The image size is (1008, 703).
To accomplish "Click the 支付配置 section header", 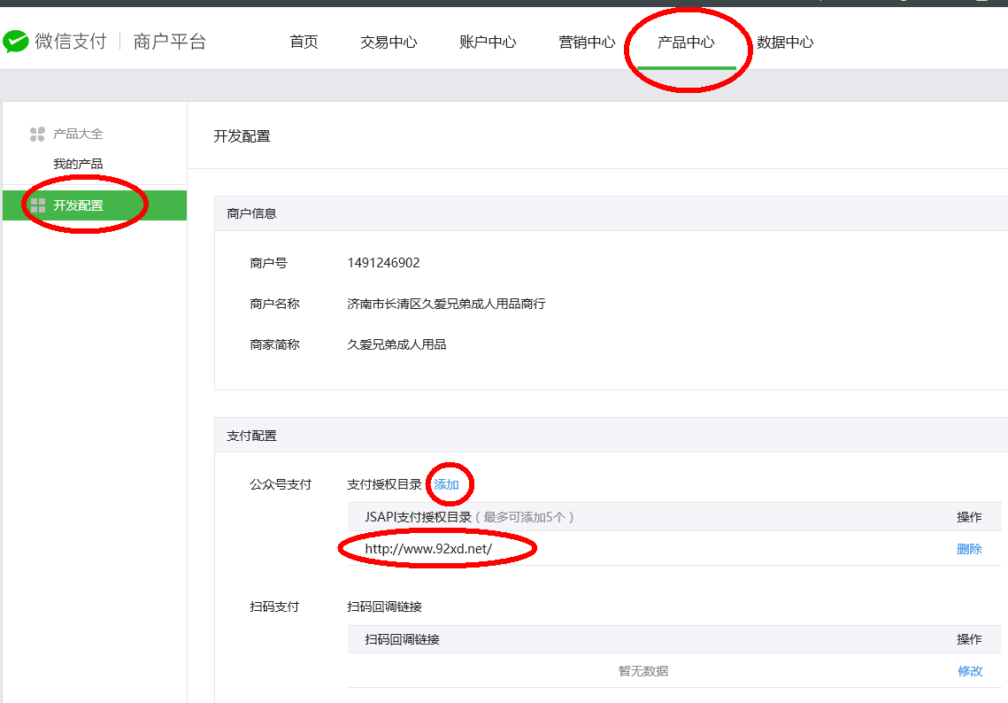I will coord(251,436).
